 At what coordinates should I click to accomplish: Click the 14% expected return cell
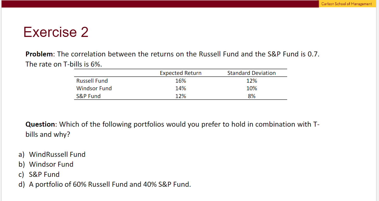[x=181, y=88]
